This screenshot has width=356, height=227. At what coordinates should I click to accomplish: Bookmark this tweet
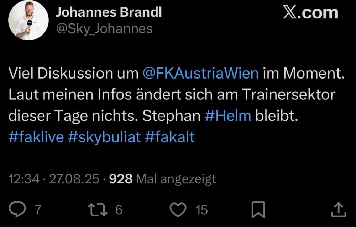tap(258, 210)
